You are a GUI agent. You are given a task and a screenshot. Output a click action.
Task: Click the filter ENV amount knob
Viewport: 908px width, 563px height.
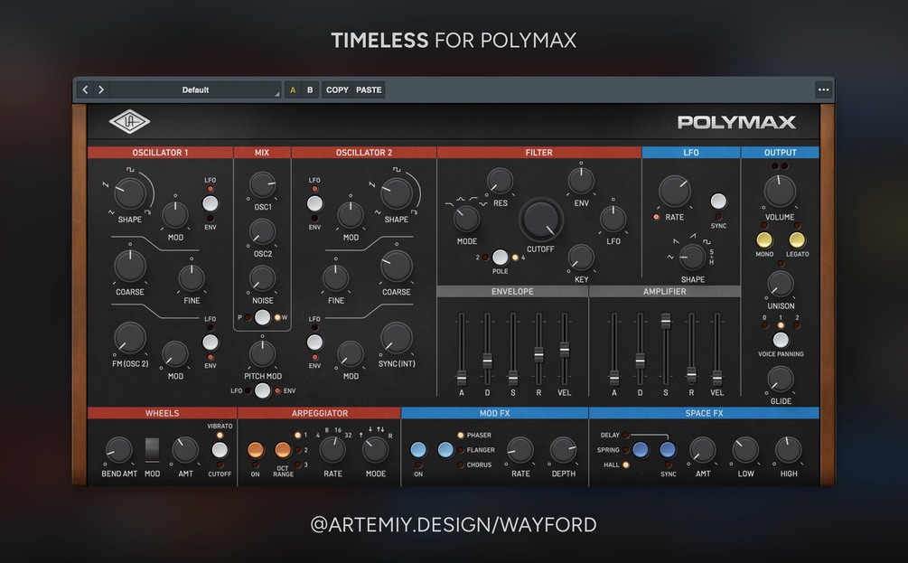[x=581, y=181]
